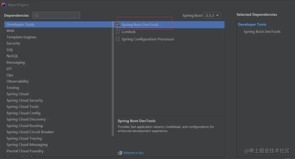The height and width of the screenshot is (159, 295).
Task: Select the Observability category
Action: coord(58,81)
